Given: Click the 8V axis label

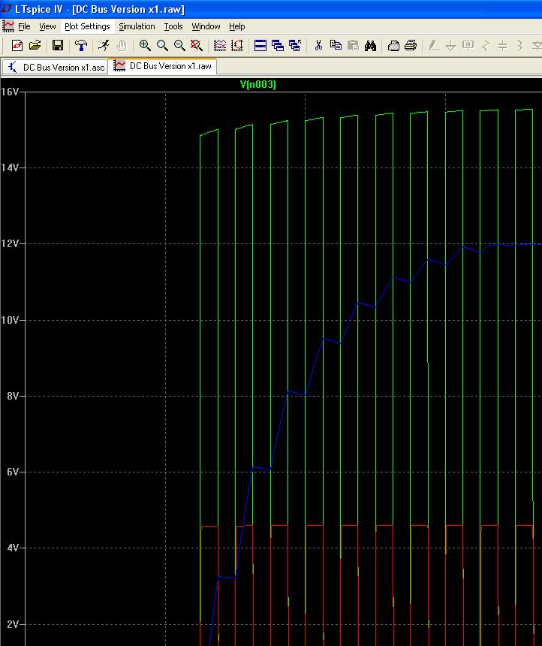Looking at the screenshot, I should [x=14, y=396].
